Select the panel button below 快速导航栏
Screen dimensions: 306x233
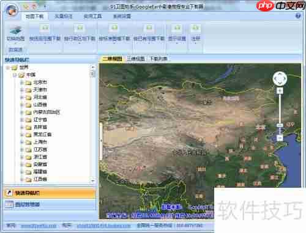50,205
